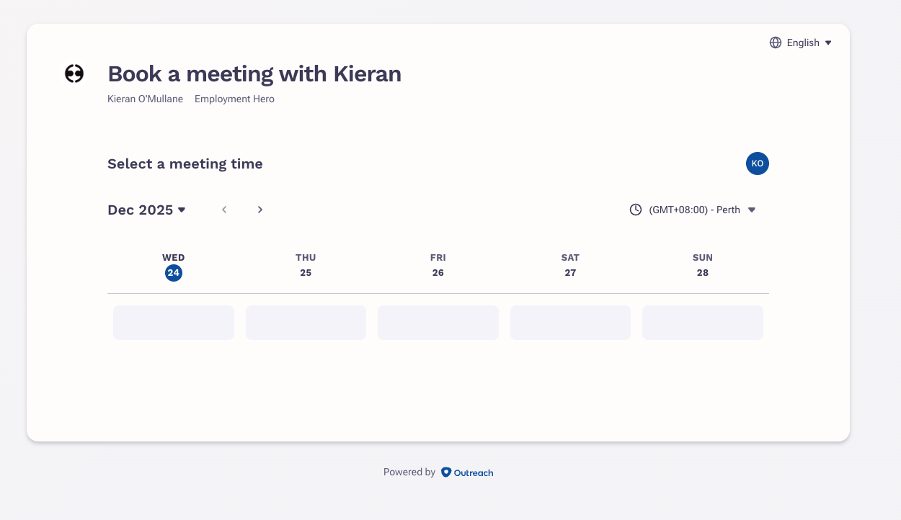
Task: Open the Outreach branding icon
Action: click(x=467, y=472)
